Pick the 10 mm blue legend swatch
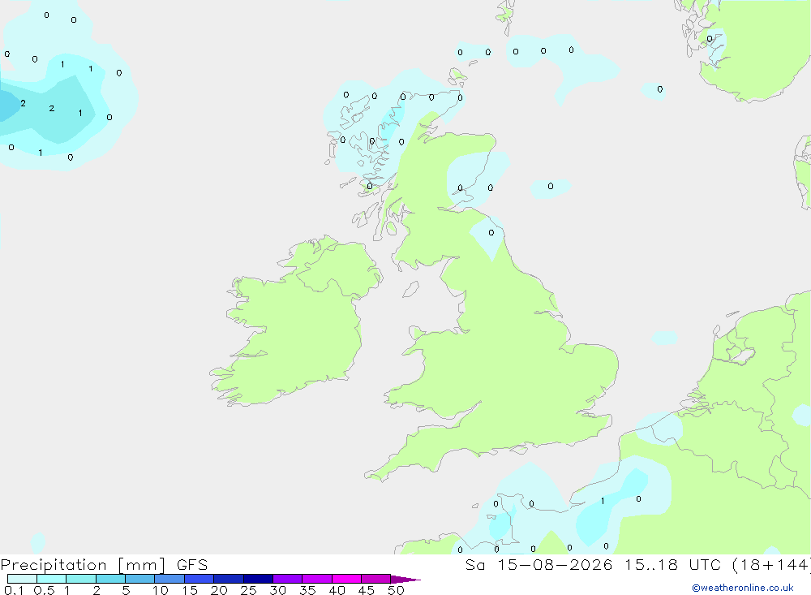The width and height of the screenshot is (811, 595). (x=169, y=579)
